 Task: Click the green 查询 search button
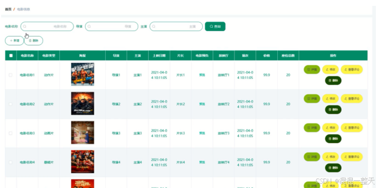click(215, 26)
